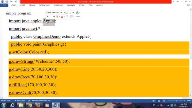Open the clock showing 8:51 PM
This screenshot has height=108, width=192.
point(183,105)
